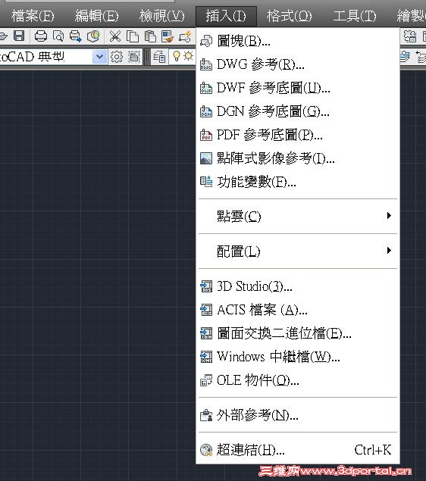Click the My Workspace house icon

(x=134, y=57)
